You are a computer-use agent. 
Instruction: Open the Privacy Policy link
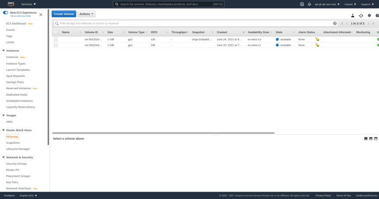[323, 196]
